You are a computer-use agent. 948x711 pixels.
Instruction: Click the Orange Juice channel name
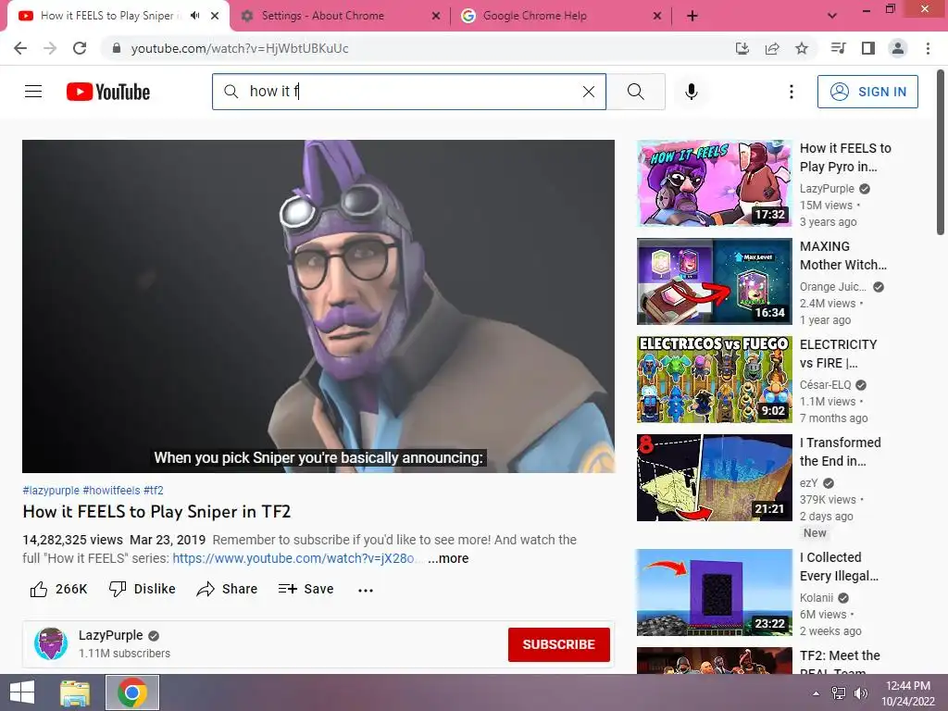tap(832, 287)
